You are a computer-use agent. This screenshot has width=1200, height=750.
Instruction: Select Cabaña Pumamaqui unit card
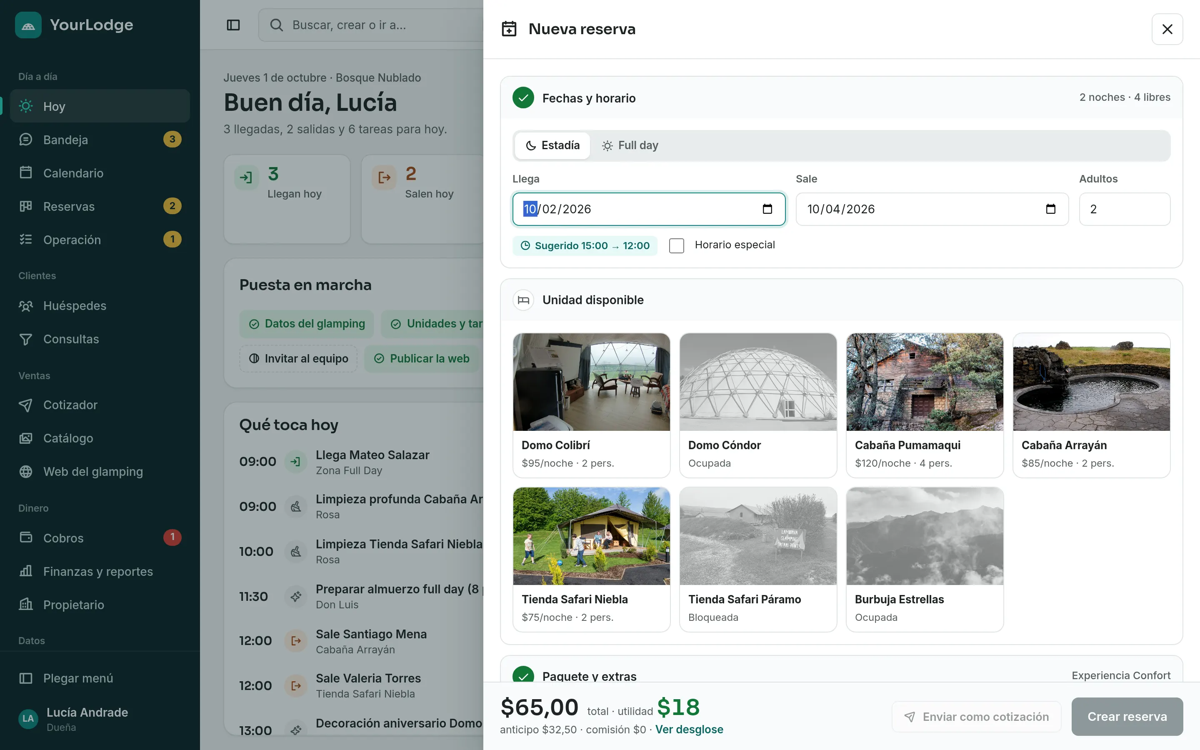pos(924,405)
